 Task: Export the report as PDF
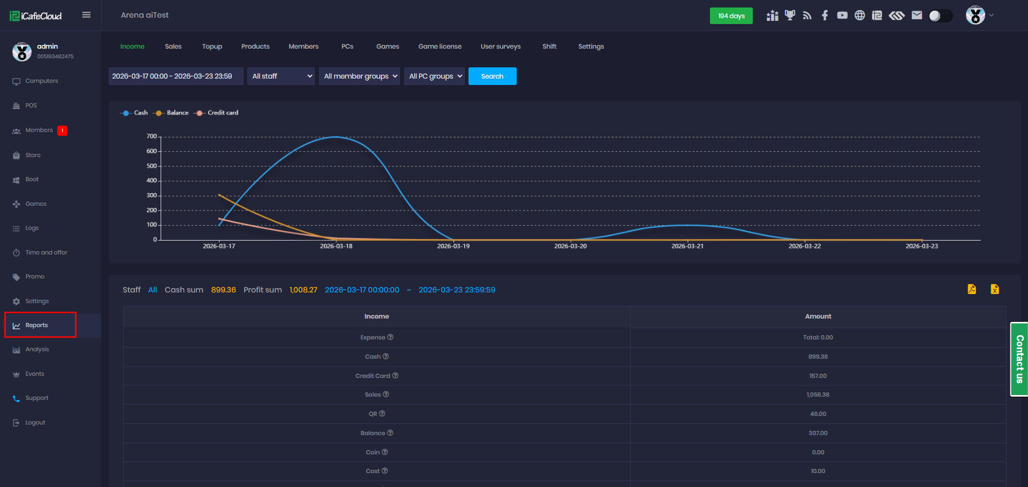[972, 289]
